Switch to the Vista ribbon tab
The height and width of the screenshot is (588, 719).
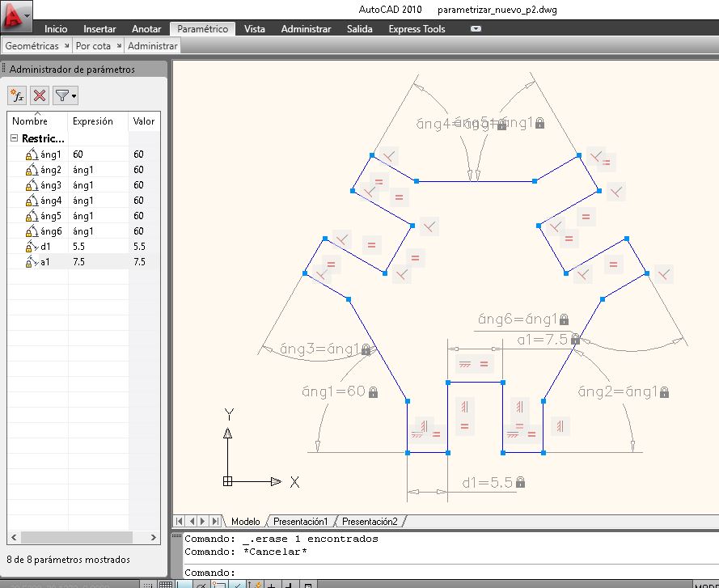point(255,29)
